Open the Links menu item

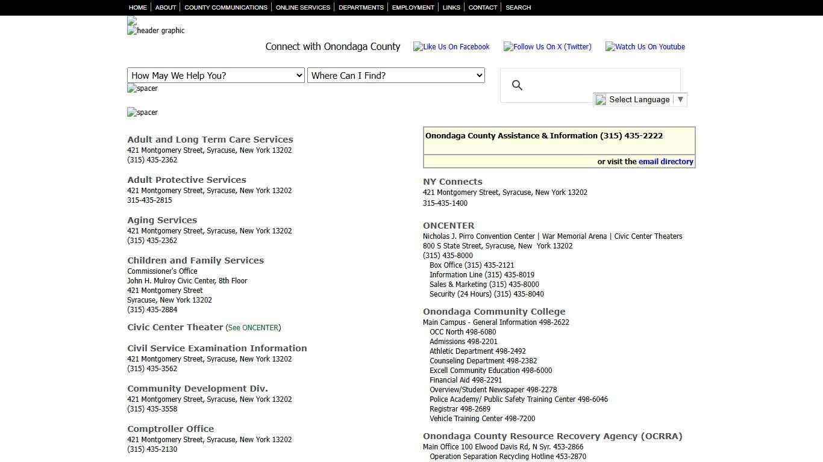pos(451,7)
